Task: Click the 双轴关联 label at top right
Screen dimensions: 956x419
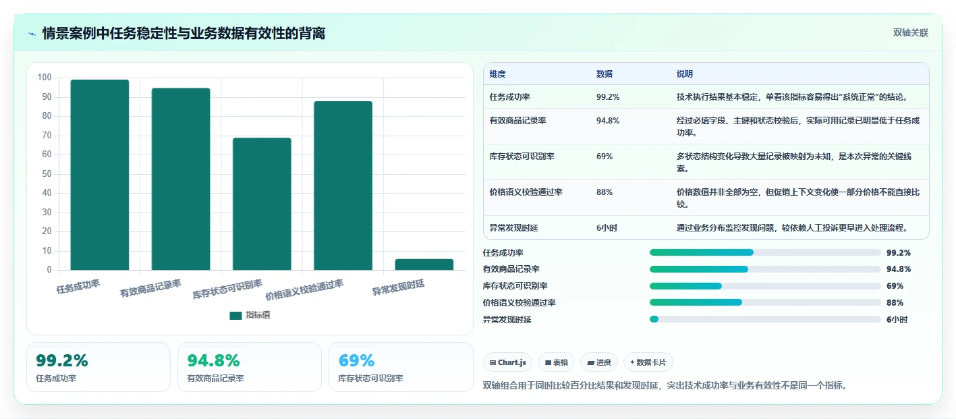Action: [x=911, y=33]
